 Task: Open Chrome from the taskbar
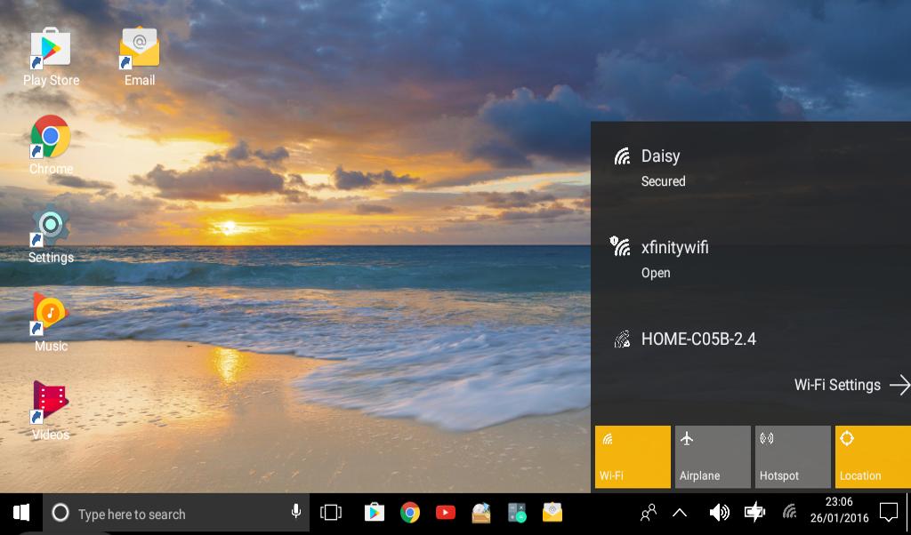click(409, 513)
